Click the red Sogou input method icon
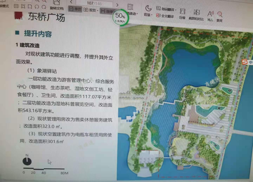The image size is (253, 182). [x=243, y=62]
